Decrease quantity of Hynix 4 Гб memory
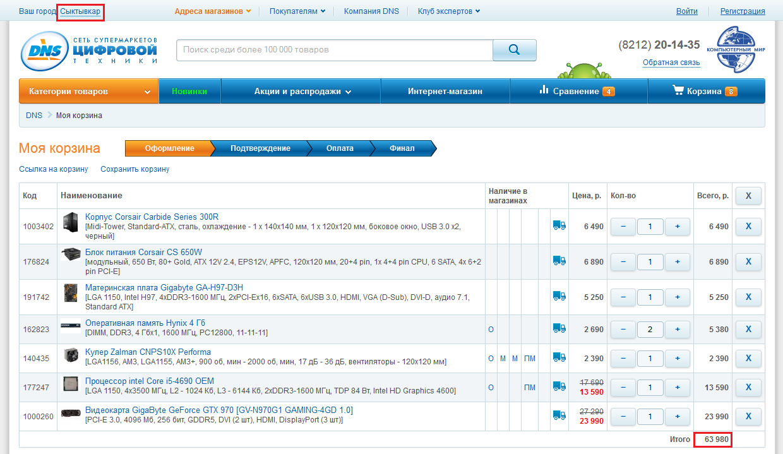The width and height of the screenshot is (783, 454). click(623, 329)
